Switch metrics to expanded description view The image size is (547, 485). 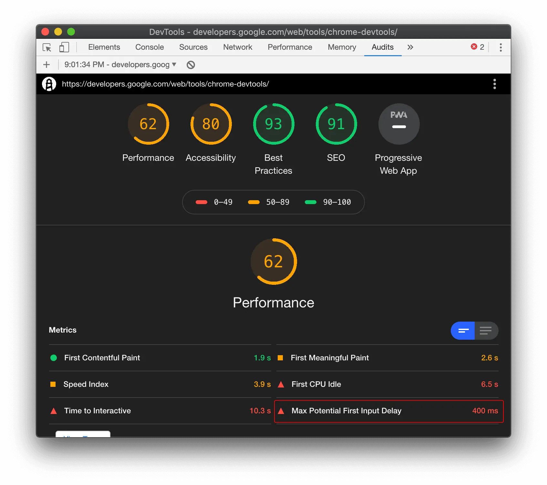[486, 331]
